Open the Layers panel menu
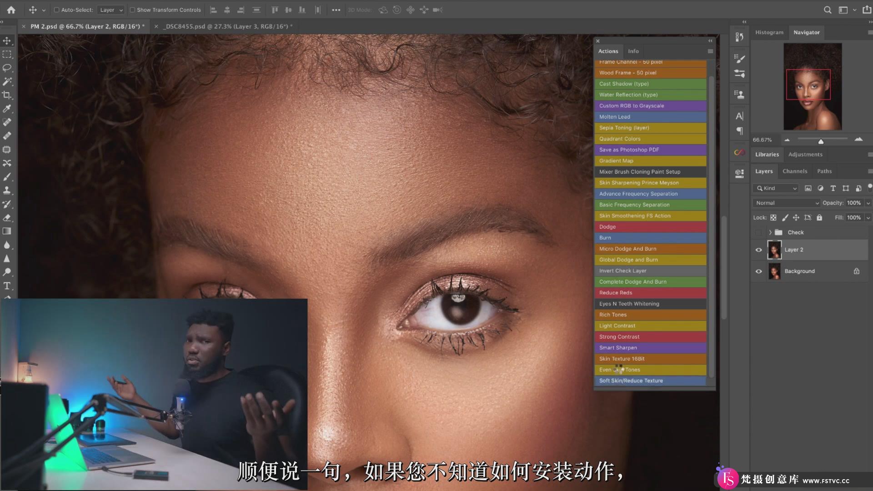Viewport: 873px width, 491px height. pyautogui.click(x=870, y=171)
